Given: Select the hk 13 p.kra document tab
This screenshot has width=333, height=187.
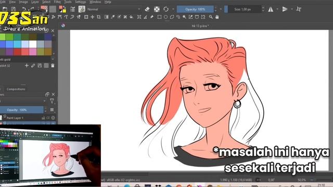Looking at the screenshot, I should (x=200, y=26).
